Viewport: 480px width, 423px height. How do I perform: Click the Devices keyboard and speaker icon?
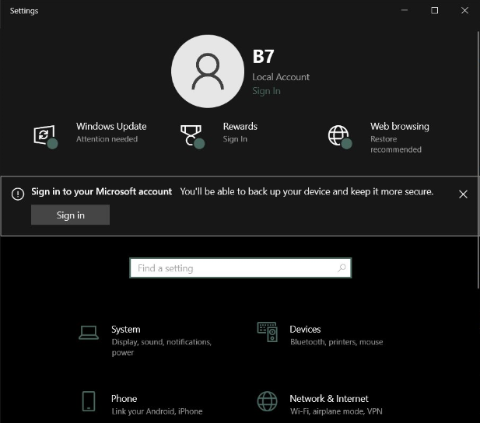click(268, 332)
